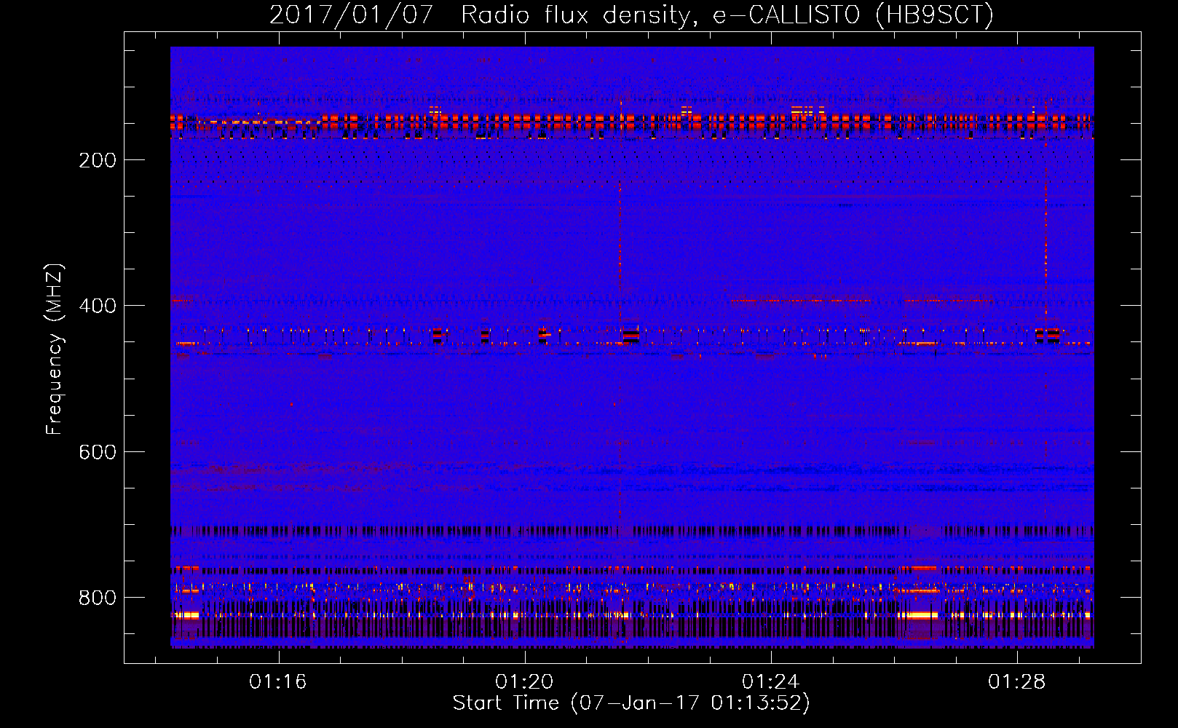Image resolution: width=1178 pixels, height=728 pixels.
Task: Click the plot title mentioning e-CALLISTO (HB9SCT)
Action: tap(631, 15)
